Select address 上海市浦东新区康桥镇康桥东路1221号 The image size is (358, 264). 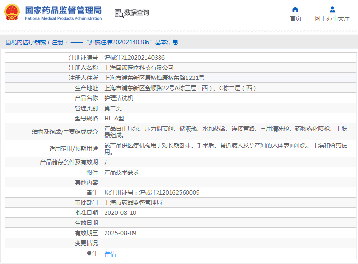pyautogui.click(x=154, y=78)
